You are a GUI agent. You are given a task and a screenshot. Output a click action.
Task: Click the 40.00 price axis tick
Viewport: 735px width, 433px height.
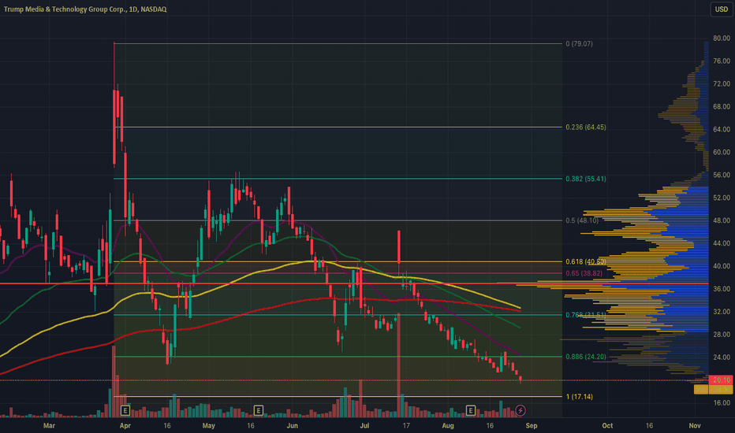click(722, 266)
